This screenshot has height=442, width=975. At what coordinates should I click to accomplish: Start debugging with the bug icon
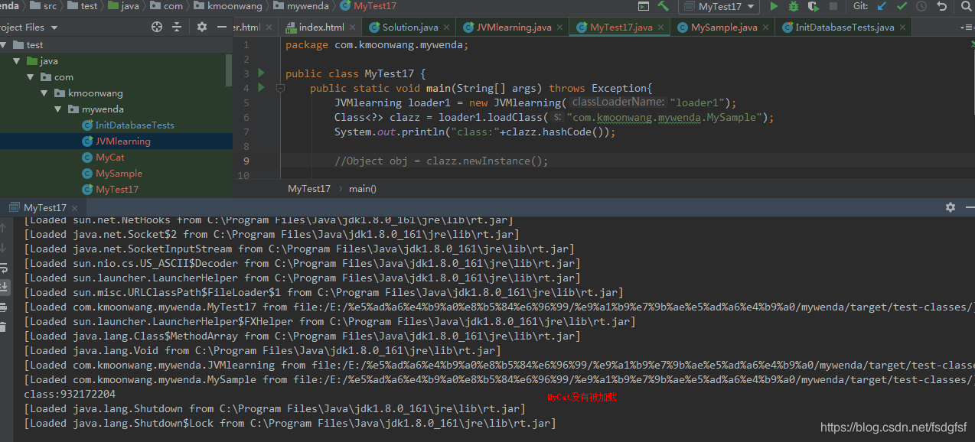tap(794, 6)
